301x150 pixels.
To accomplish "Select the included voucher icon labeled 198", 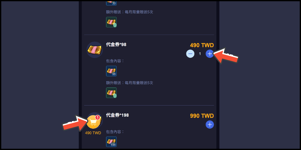I will (111, 142).
